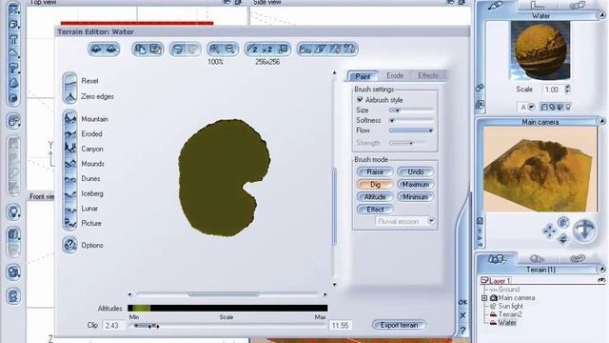This screenshot has width=609, height=343.
Task: Toggle Layer 1 visibility eye icon
Action: (x=601, y=280)
